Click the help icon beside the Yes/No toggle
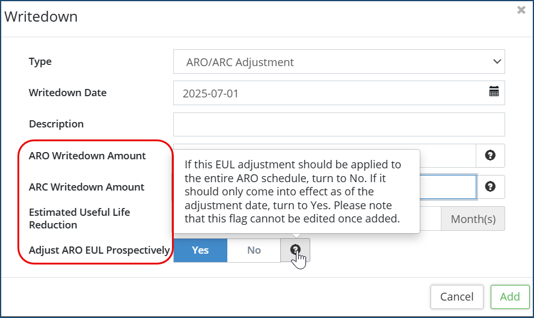Viewport: 534px width, 318px height. [295, 250]
